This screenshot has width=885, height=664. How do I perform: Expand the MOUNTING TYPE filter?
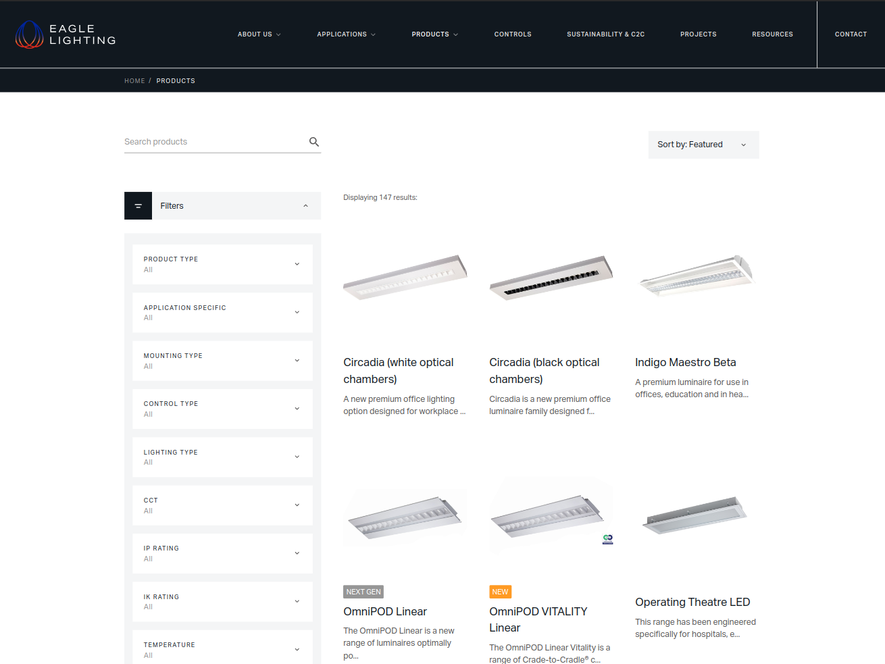tap(222, 360)
